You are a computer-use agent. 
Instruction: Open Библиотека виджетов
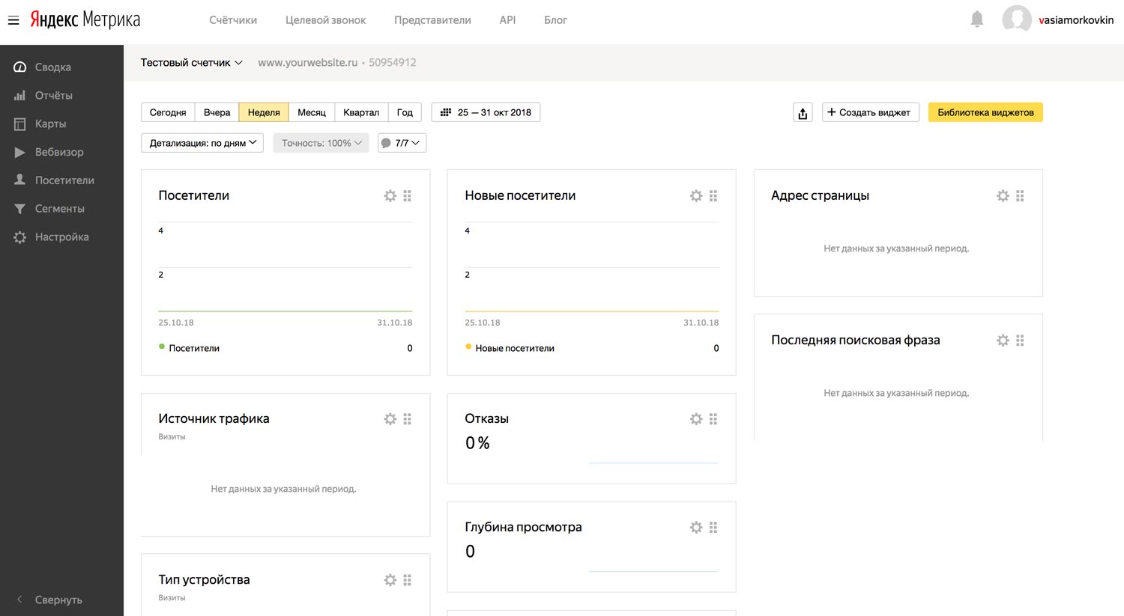click(985, 112)
